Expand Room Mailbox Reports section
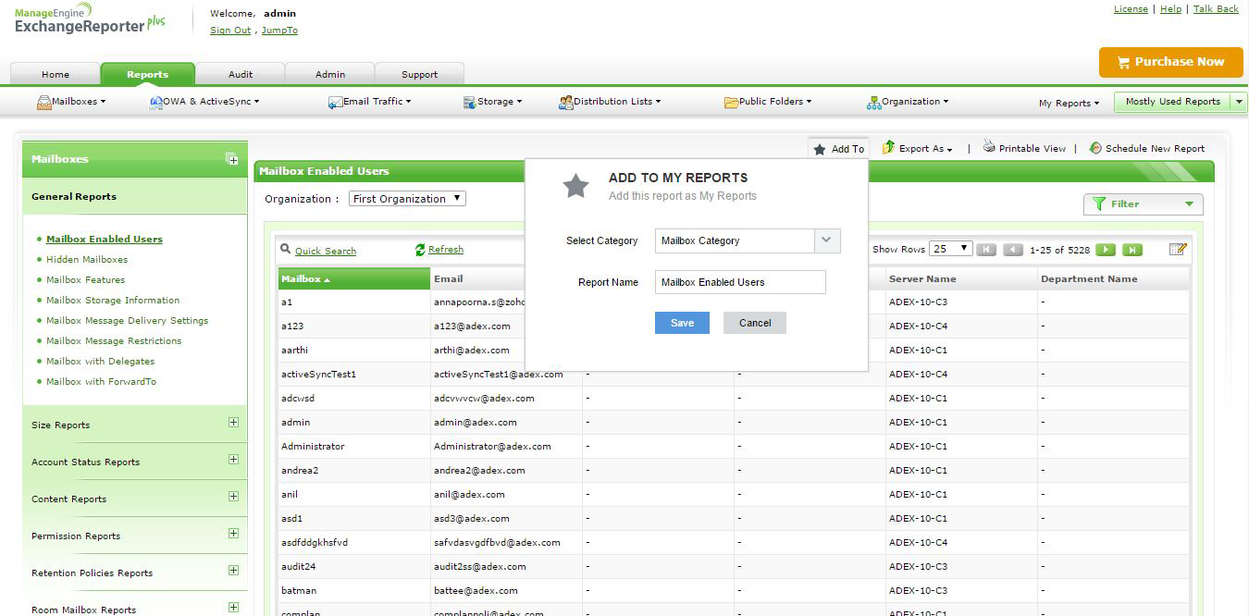 pyautogui.click(x=233, y=608)
